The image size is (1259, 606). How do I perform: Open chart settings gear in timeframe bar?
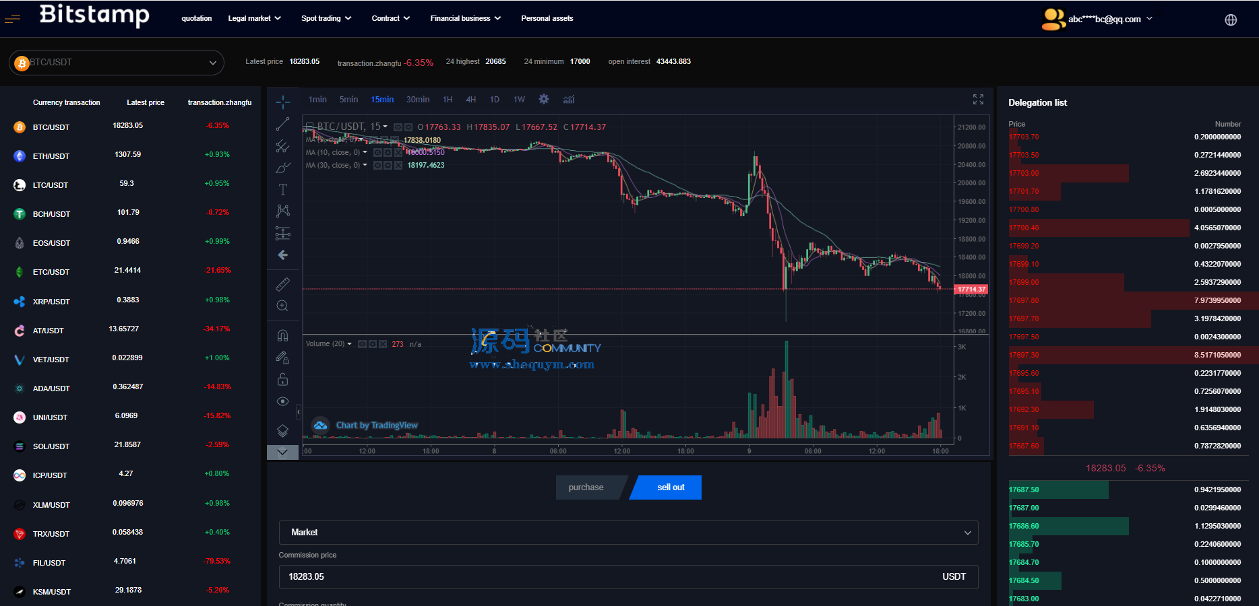544,99
